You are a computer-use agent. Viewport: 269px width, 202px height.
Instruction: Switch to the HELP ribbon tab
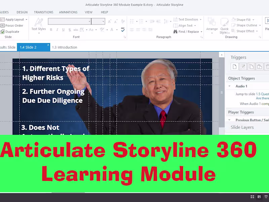tap(105, 12)
